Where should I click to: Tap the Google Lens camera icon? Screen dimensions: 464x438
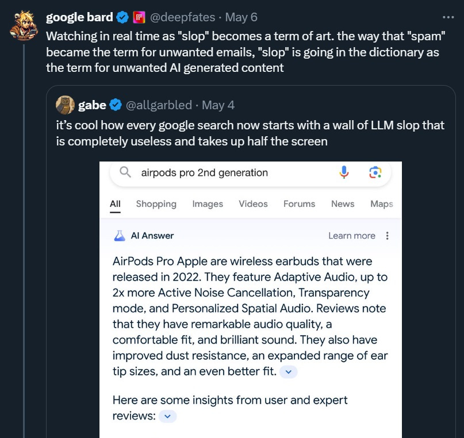tap(377, 172)
